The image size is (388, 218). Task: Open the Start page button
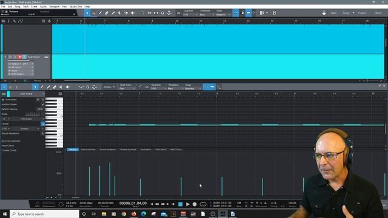click(333, 13)
